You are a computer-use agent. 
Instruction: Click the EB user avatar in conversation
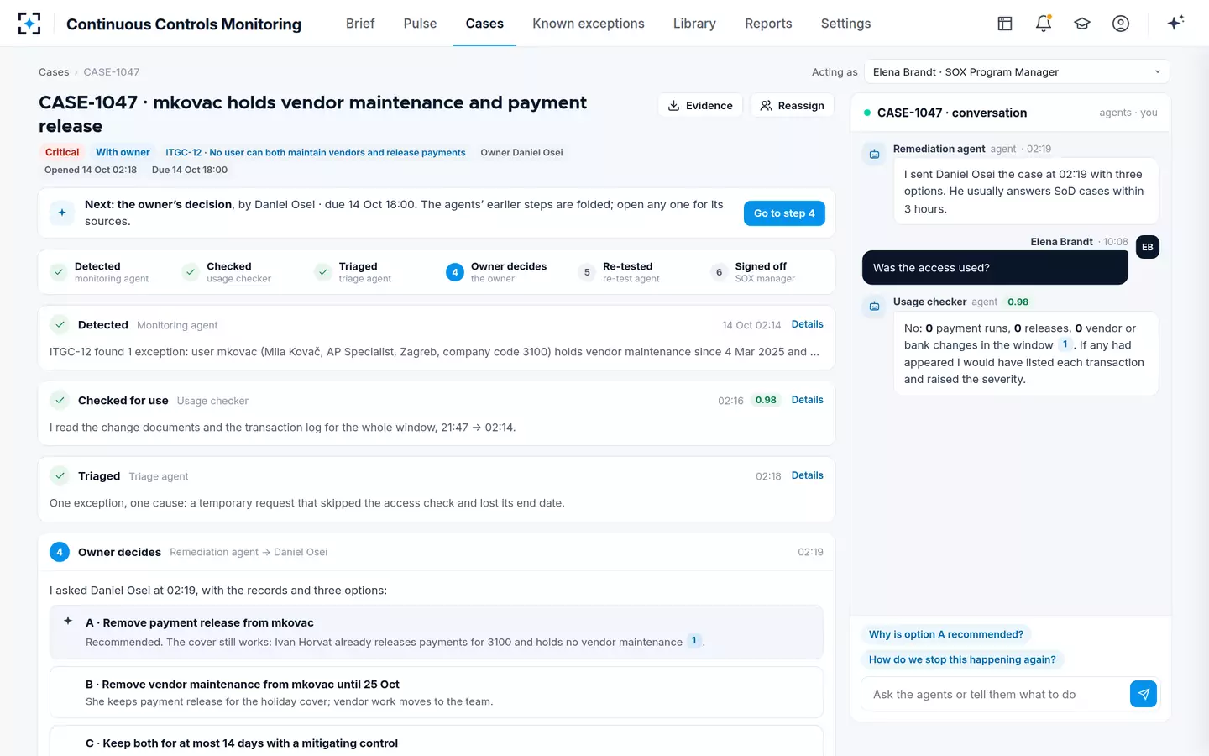pyautogui.click(x=1148, y=247)
